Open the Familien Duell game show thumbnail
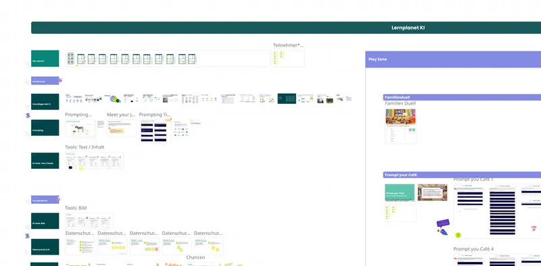 click(400, 117)
